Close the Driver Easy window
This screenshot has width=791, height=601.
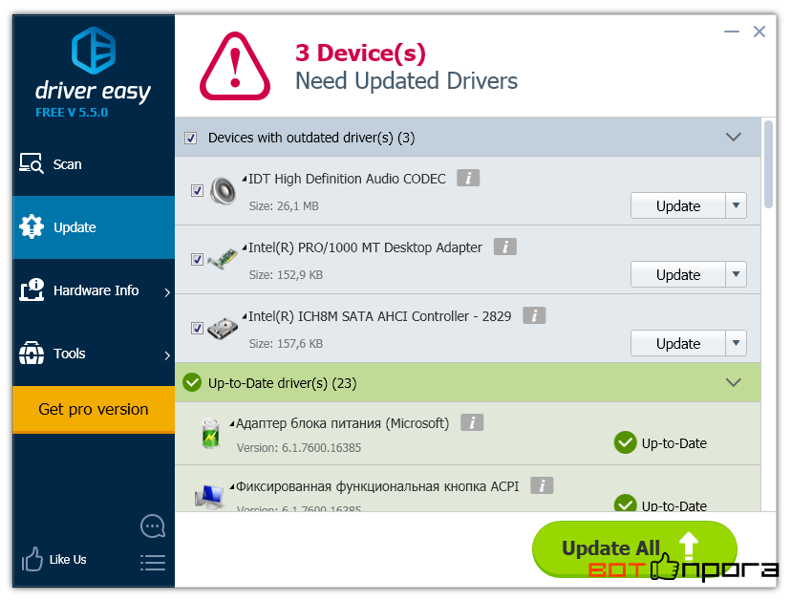(x=759, y=32)
